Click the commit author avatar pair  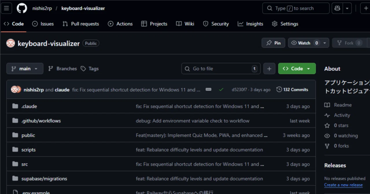point(16,89)
